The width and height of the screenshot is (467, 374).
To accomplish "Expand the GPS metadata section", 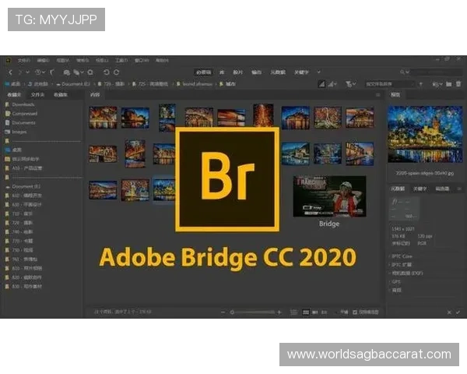I will point(397,281).
